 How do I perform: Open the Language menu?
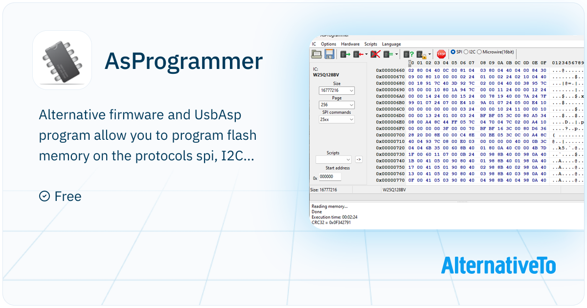[391, 44]
